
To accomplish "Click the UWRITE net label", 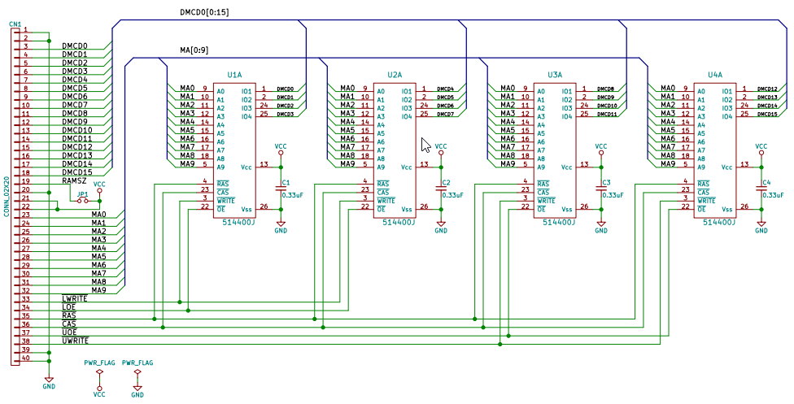I will click(75, 341).
